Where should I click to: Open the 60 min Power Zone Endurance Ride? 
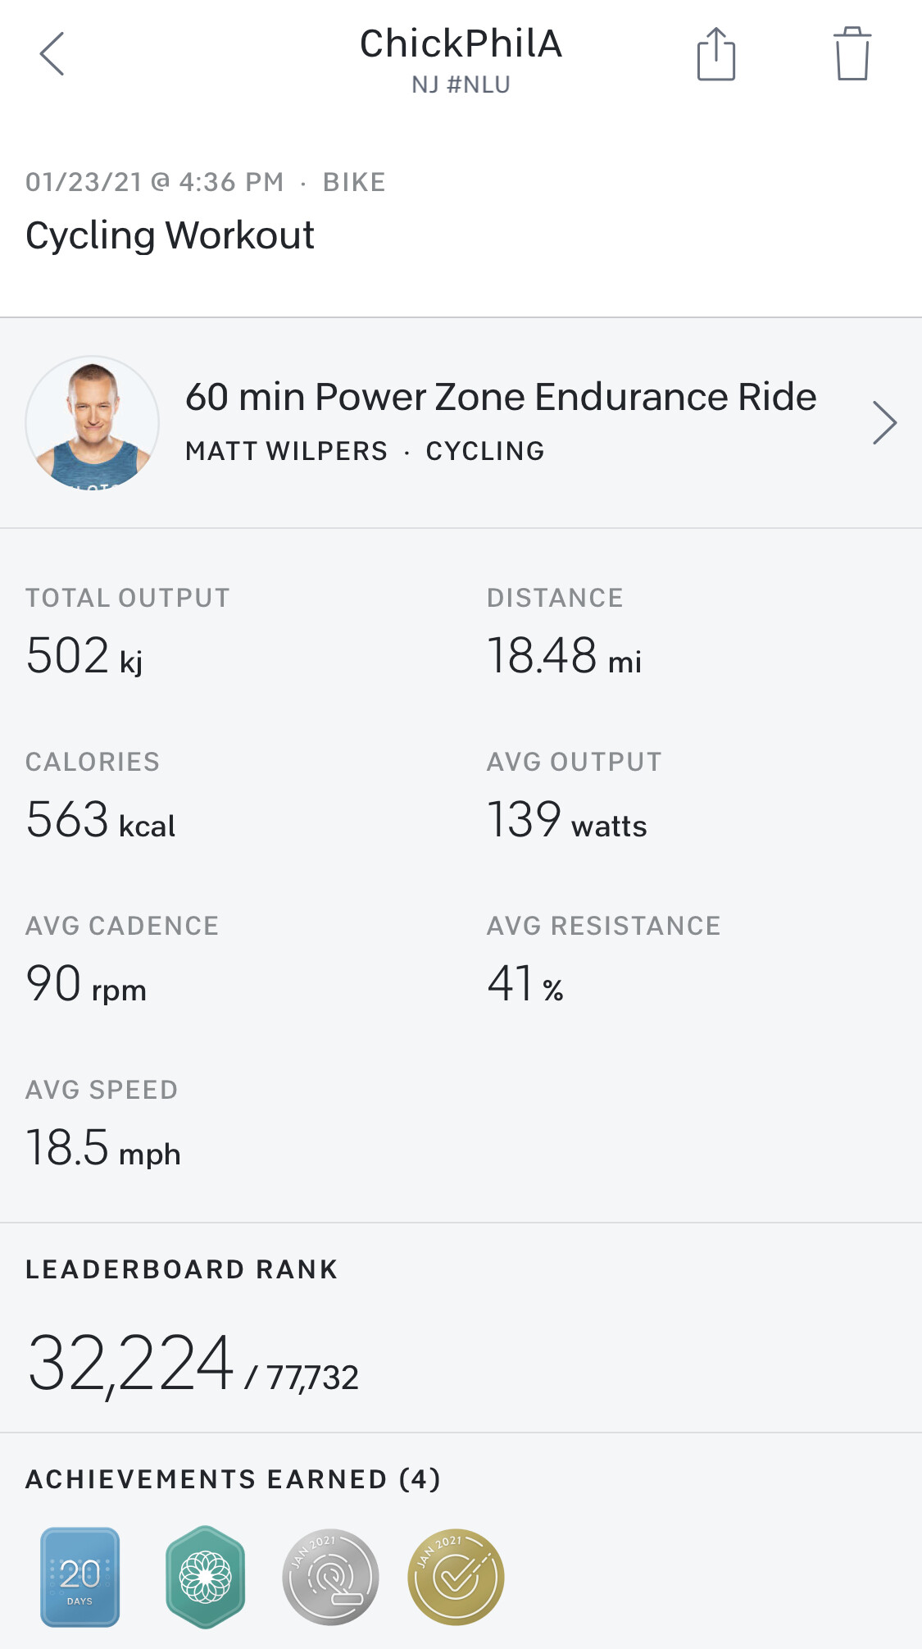(x=501, y=398)
